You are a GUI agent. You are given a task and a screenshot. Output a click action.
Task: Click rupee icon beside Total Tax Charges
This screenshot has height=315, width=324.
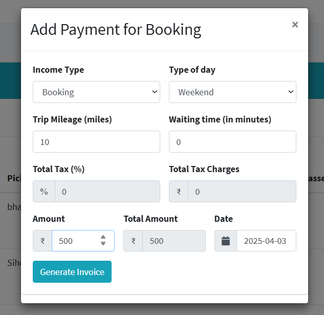coord(179,192)
